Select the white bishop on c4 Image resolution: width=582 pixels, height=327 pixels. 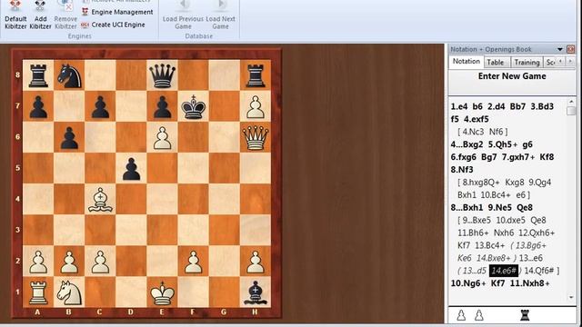100,199
